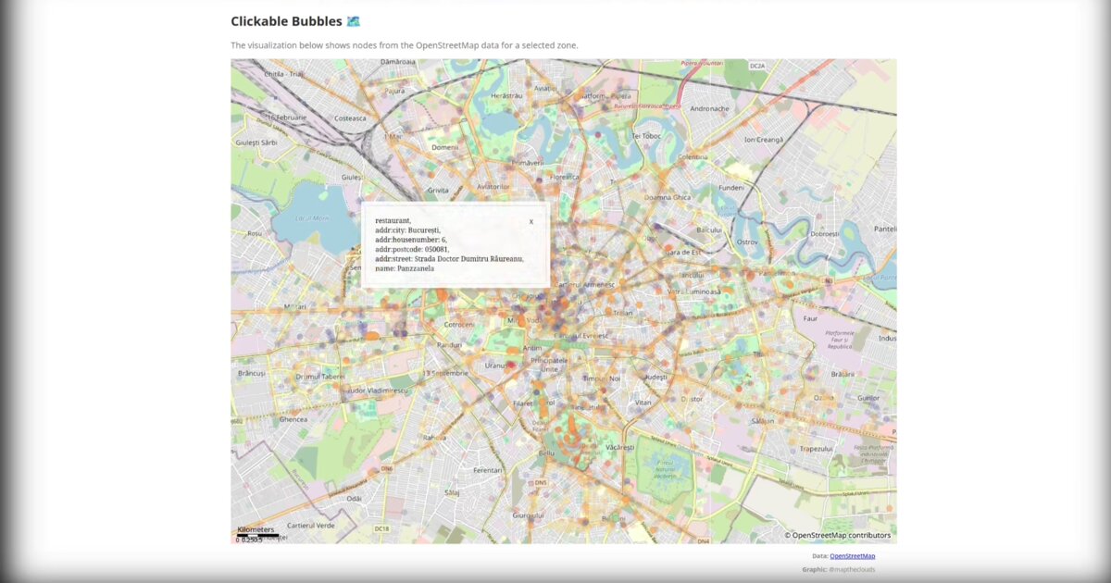Viewport: 1111px width, 583px height.
Task: Click the 'Giulești Sârbi' map label
Action: 256,143
